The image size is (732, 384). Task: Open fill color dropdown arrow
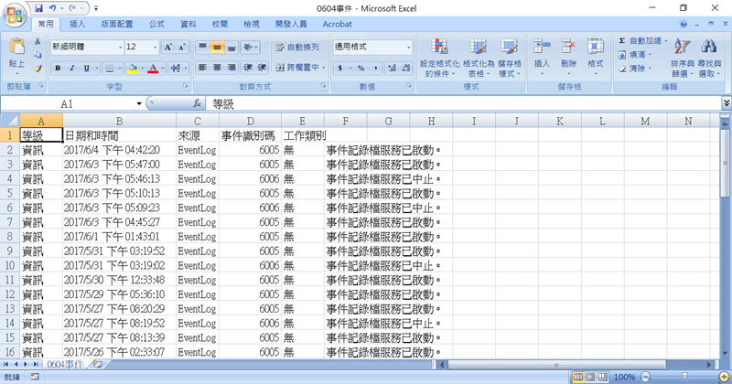[x=142, y=69]
